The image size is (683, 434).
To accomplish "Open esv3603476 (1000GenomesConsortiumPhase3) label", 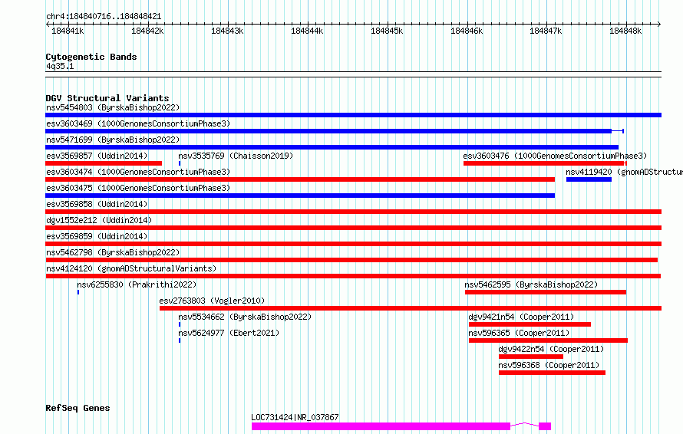I will point(555,156).
